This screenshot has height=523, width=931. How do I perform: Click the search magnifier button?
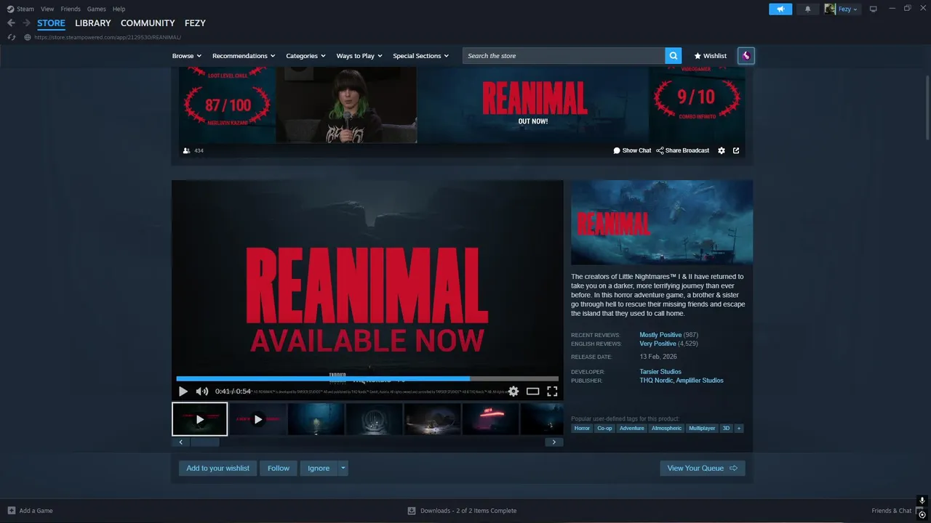tap(674, 56)
